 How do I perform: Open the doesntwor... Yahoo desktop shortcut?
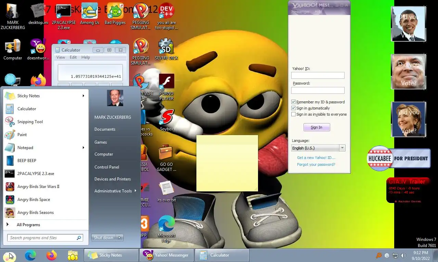[38, 50]
